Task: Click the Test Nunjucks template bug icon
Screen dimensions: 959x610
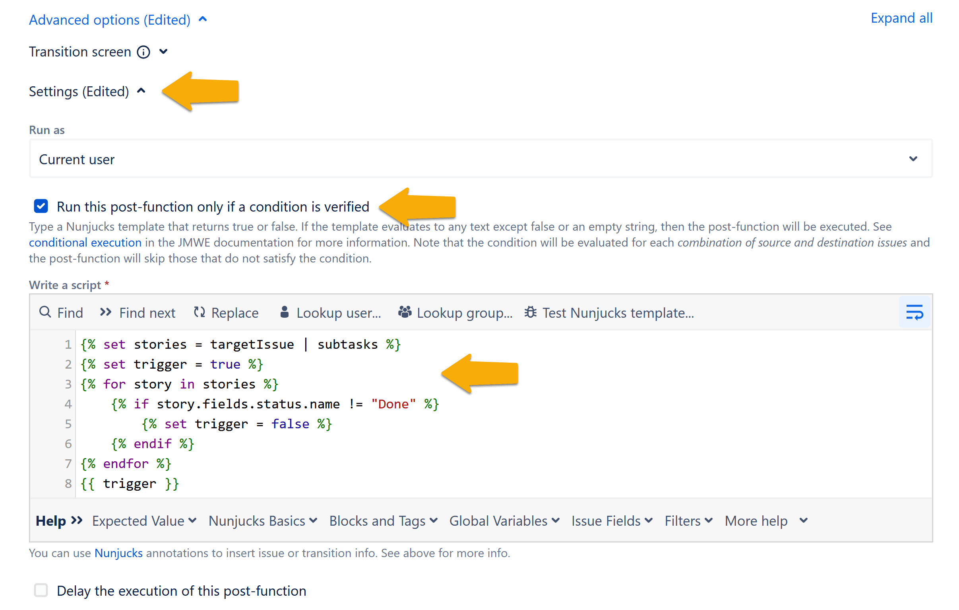Action: 531,312
